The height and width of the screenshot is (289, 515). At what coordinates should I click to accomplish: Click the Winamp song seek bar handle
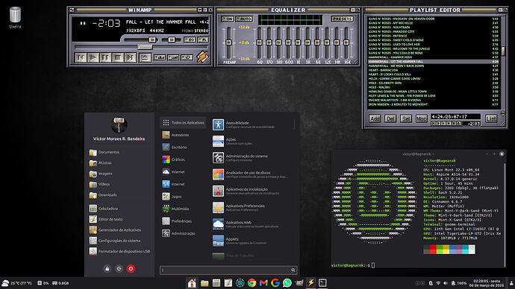(145, 47)
